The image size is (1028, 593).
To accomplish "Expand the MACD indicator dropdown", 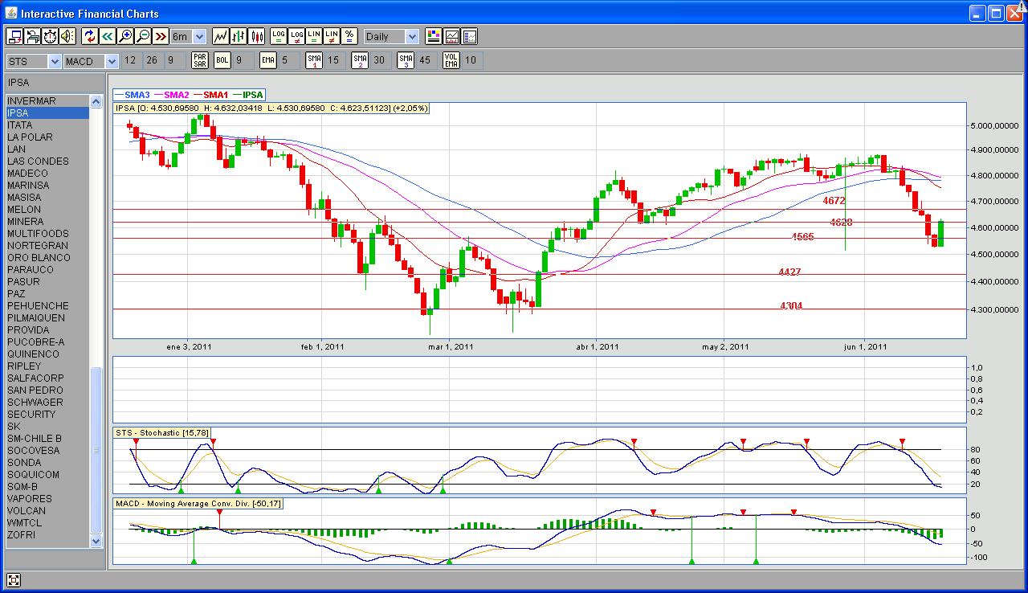I will pyautogui.click(x=111, y=61).
